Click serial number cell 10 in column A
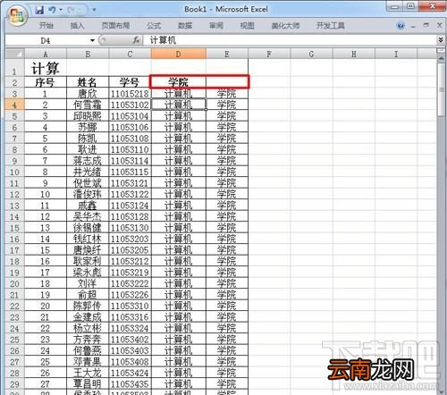The height and width of the screenshot is (395, 447). point(46,194)
